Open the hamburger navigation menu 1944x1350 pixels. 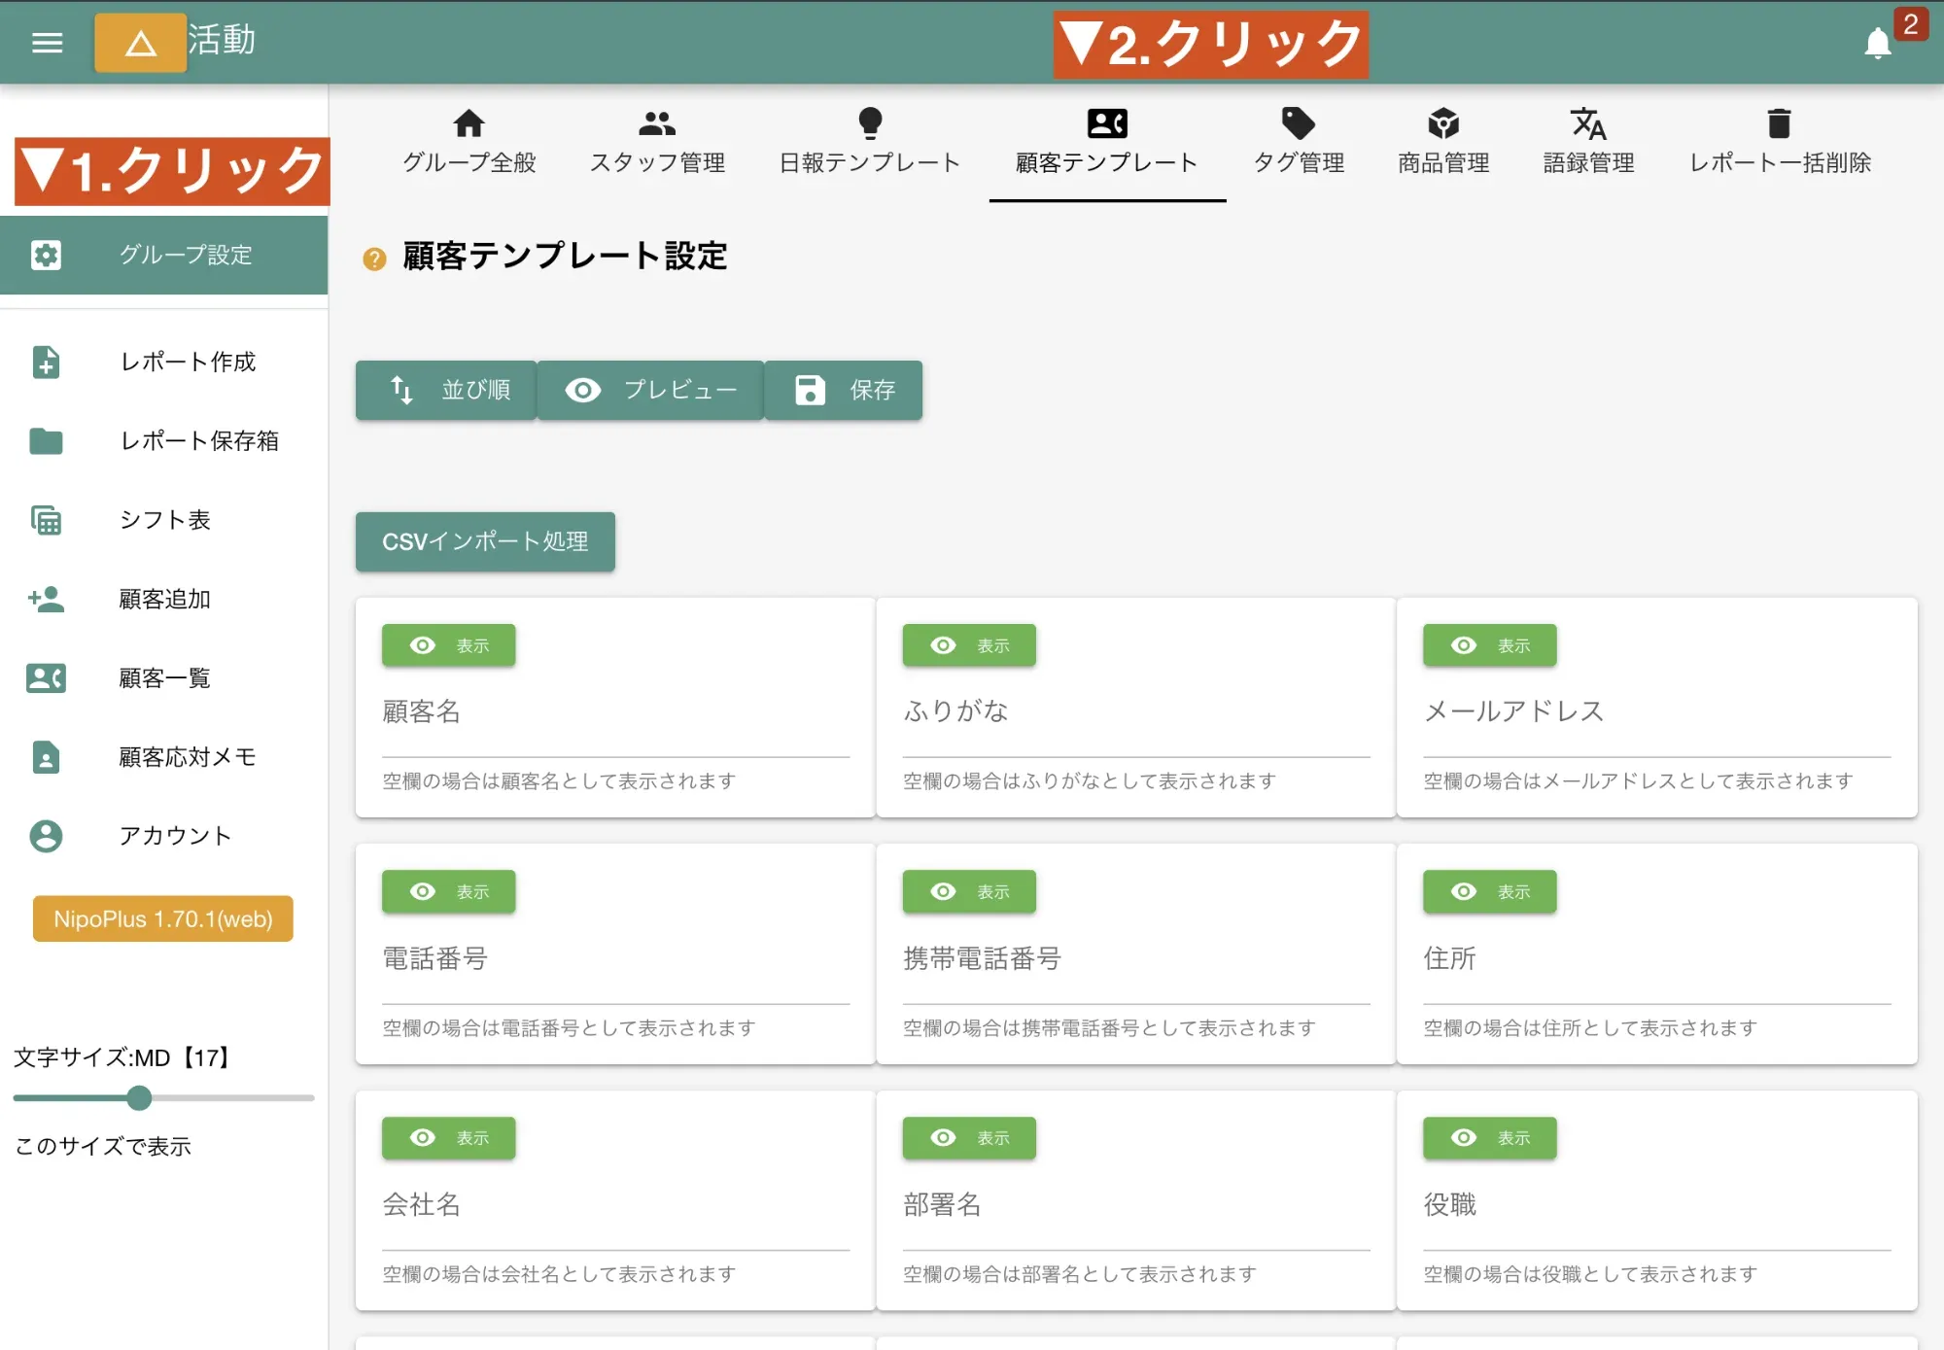(x=46, y=43)
